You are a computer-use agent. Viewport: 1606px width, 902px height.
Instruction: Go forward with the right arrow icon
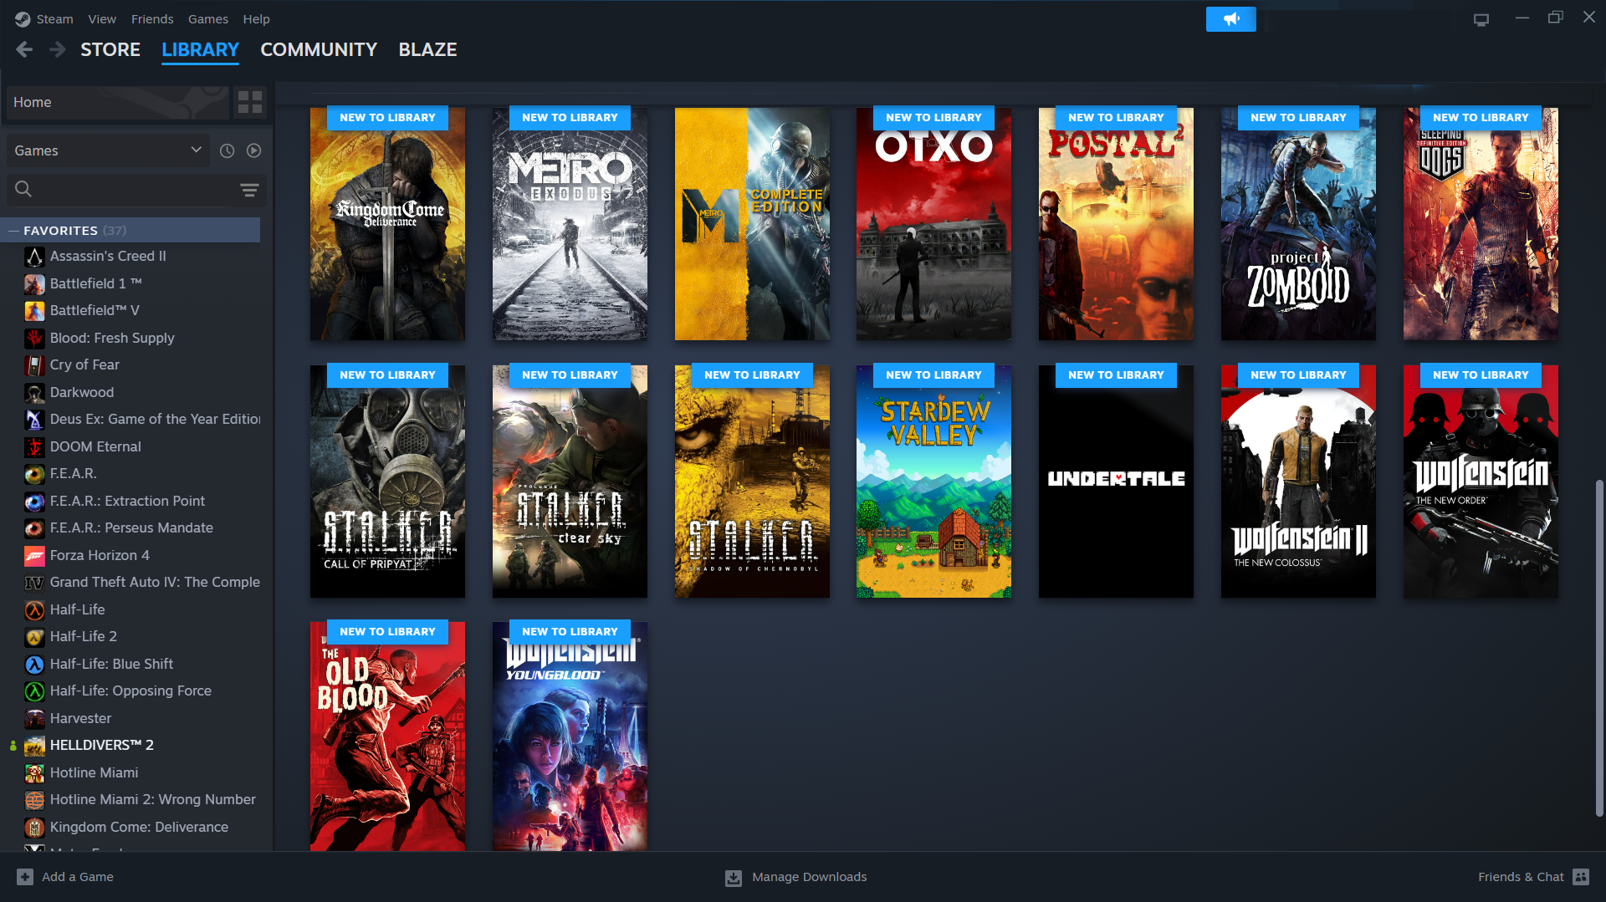pyautogui.click(x=57, y=50)
